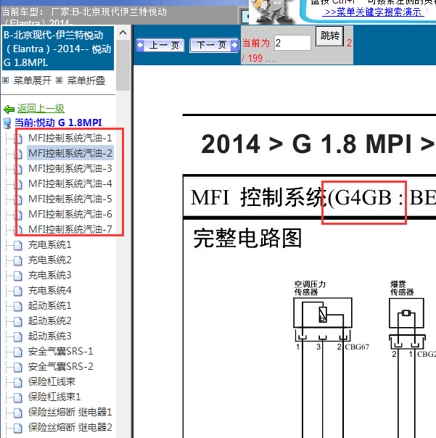436x438 pixels.
Task: Click the computer icon beside 当前:悦动
Action: (7, 123)
